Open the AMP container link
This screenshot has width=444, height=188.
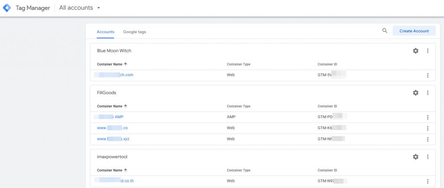coord(109,117)
